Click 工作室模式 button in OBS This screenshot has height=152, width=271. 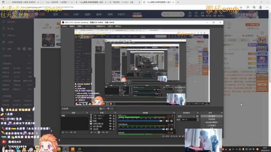pyautogui.click(x=211, y=125)
